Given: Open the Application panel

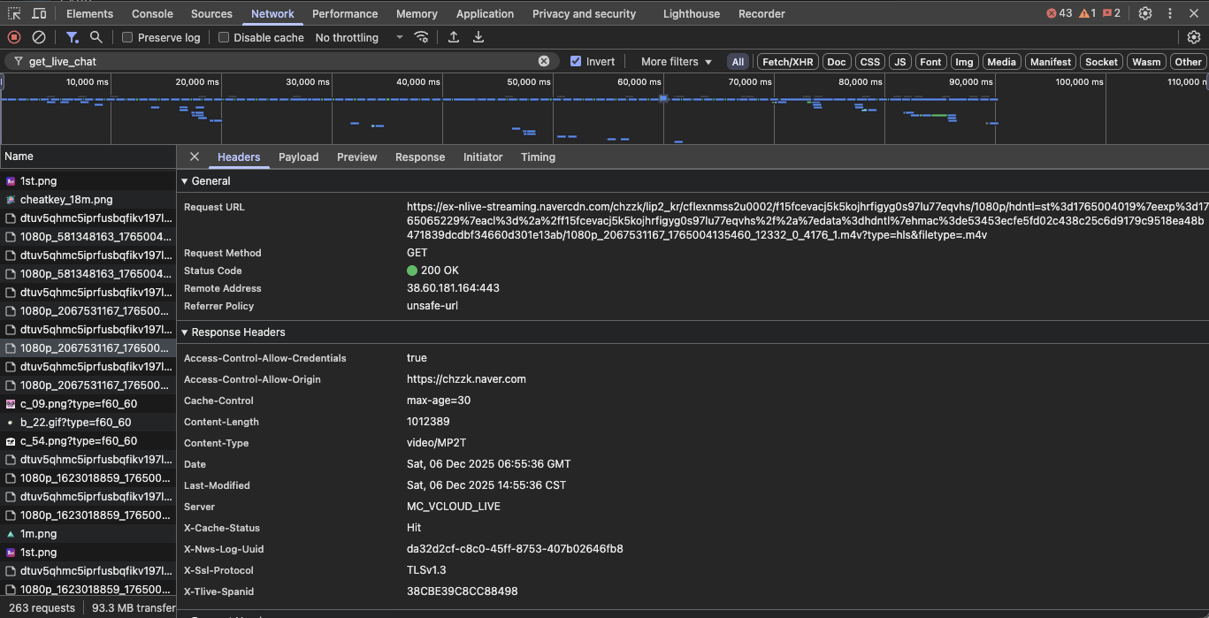Looking at the screenshot, I should coord(485,13).
